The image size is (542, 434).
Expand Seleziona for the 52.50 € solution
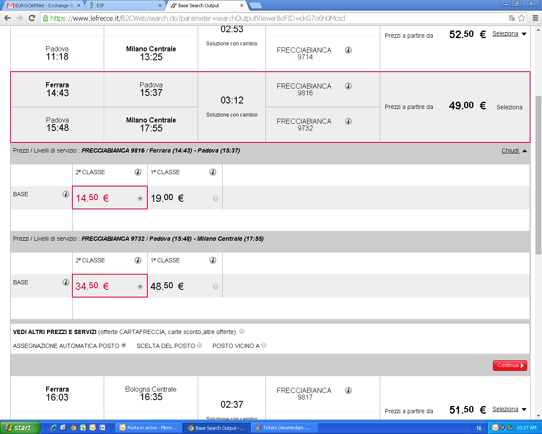click(509, 34)
